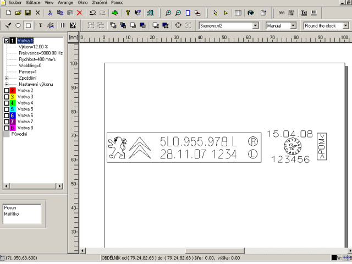Enable checkbox for Vrstva 4 layer
This screenshot has width=352, height=264.
7,103
